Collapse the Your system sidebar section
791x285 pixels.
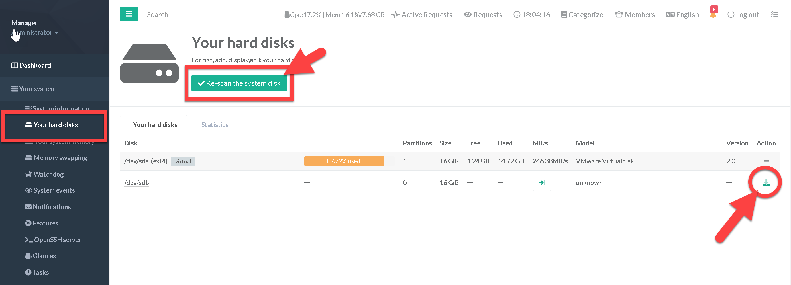(36, 89)
